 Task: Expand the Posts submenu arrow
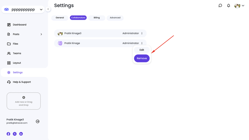pyautogui.click(x=41, y=34)
